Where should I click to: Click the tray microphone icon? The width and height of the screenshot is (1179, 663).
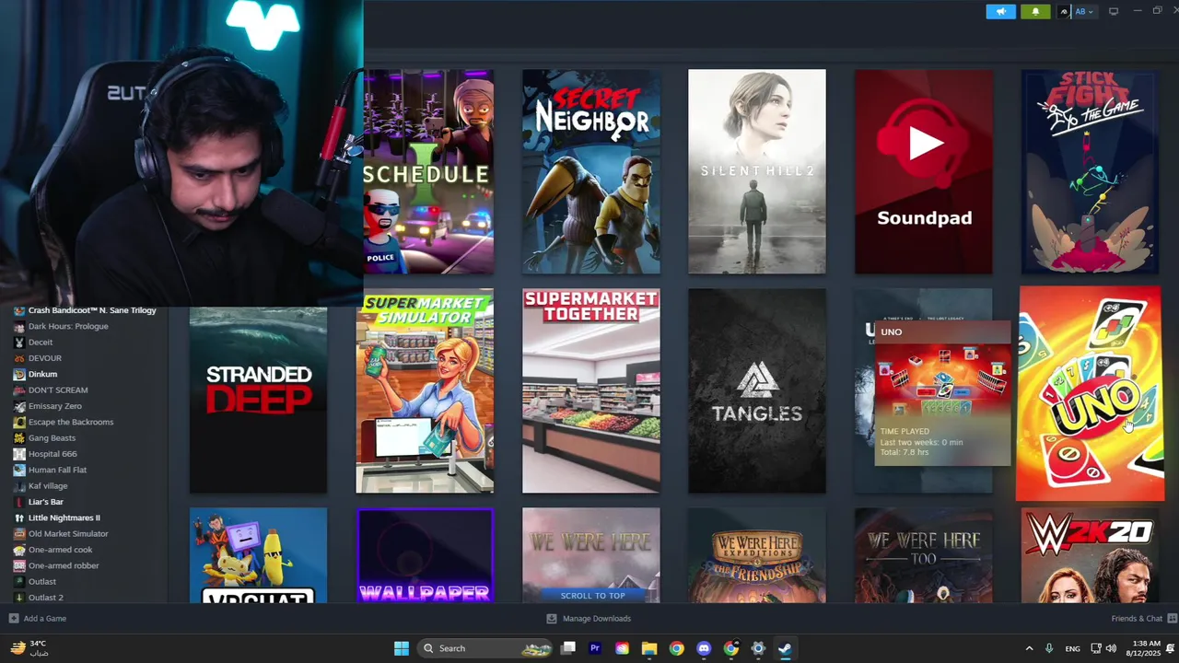click(1049, 648)
